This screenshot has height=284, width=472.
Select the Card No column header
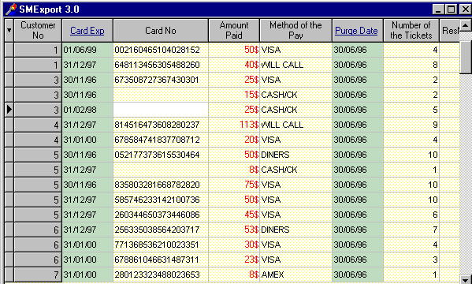(x=161, y=30)
